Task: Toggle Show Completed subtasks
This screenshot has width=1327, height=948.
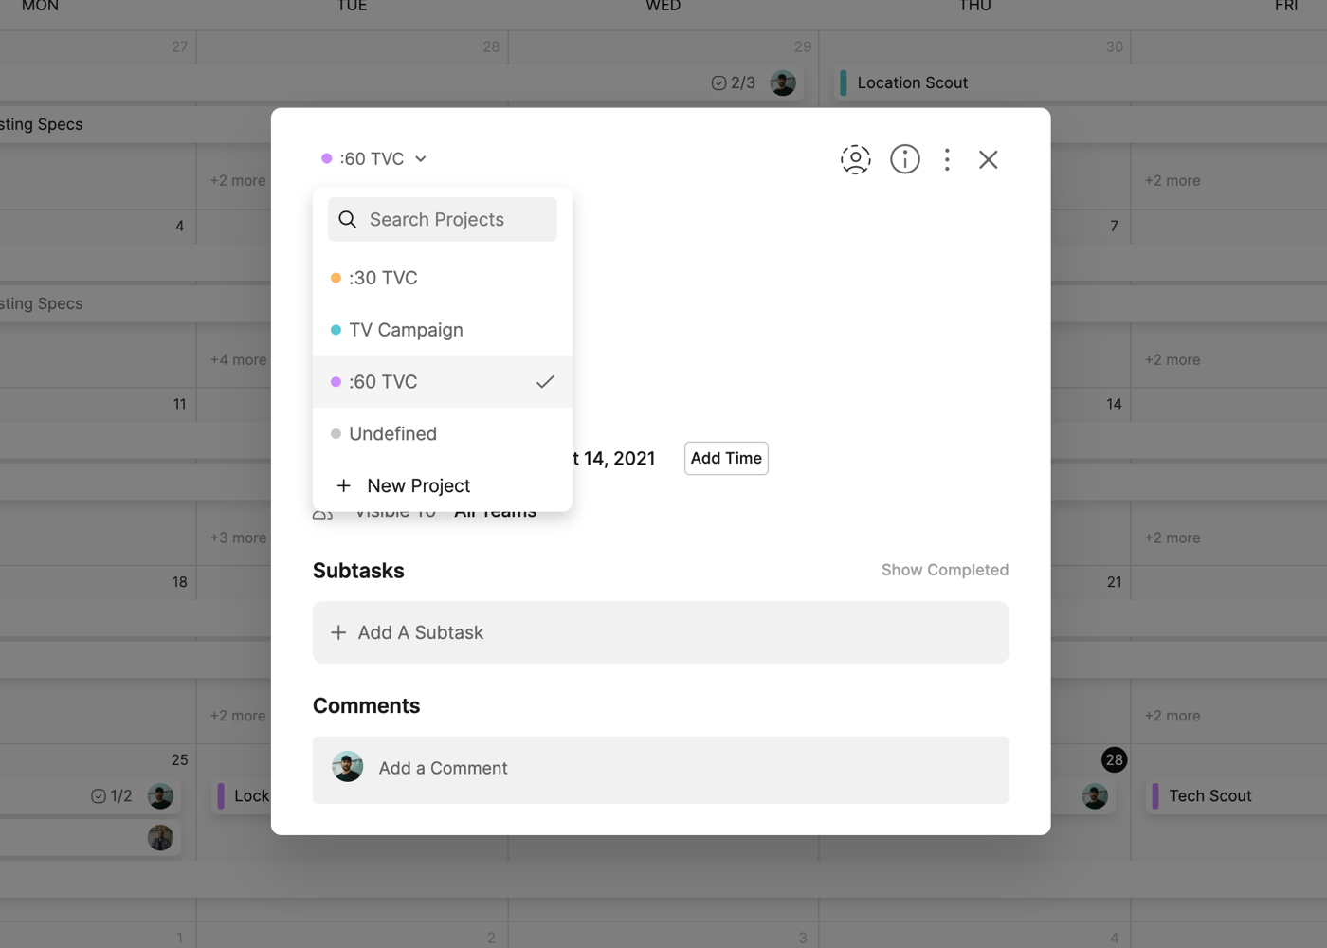Action: 944,570
